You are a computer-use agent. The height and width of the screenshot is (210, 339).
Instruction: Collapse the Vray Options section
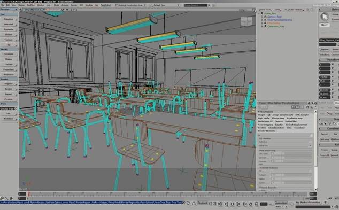pyautogui.click(x=259, y=112)
